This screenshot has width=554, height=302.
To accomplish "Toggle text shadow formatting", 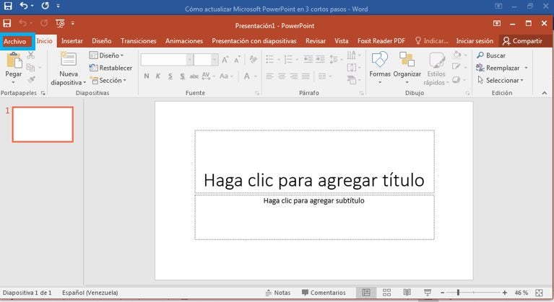I will (182, 76).
